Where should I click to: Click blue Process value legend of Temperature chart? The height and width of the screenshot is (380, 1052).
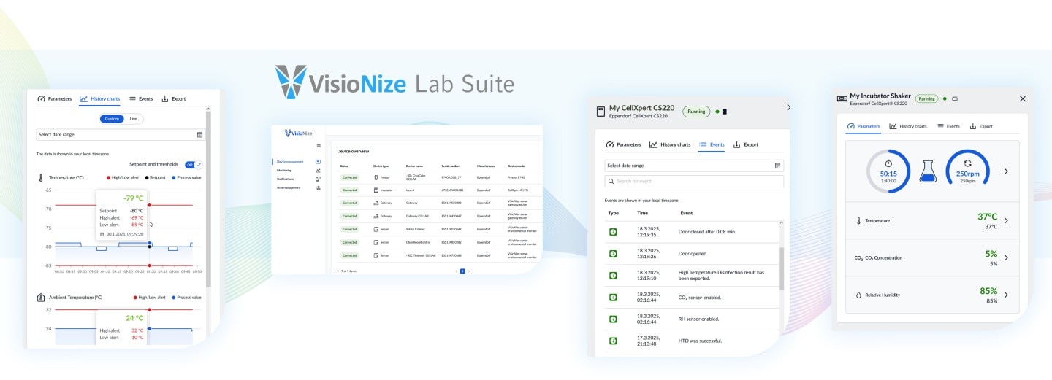186,177
